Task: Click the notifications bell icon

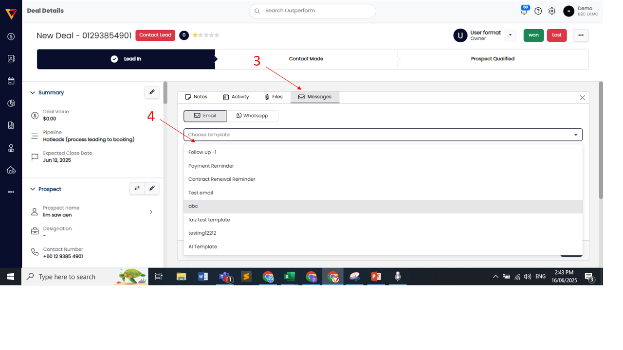Action: click(x=524, y=11)
